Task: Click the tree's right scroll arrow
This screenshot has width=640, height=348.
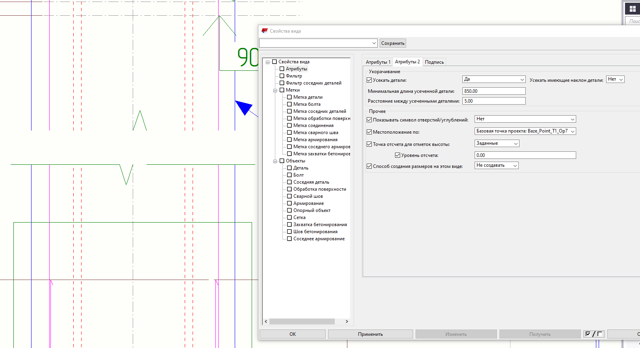Action: pos(347,321)
